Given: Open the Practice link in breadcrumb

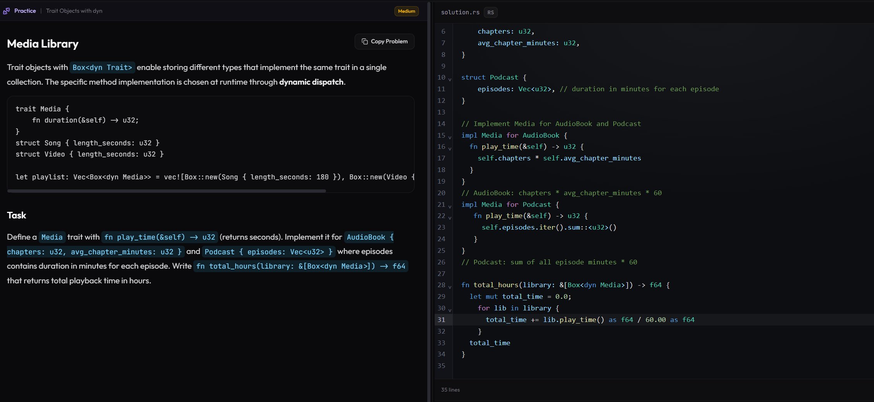Looking at the screenshot, I should pos(25,11).
